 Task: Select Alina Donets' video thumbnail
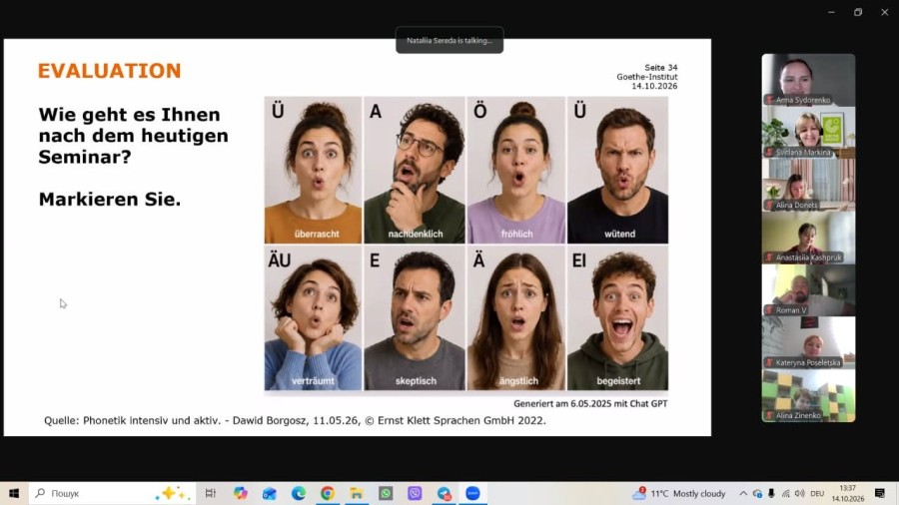pos(808,185)
